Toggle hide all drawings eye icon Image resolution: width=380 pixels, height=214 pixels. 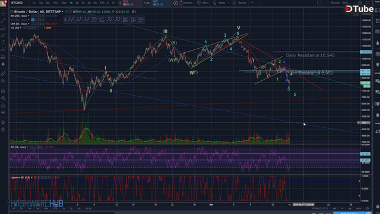pos(3,112)
